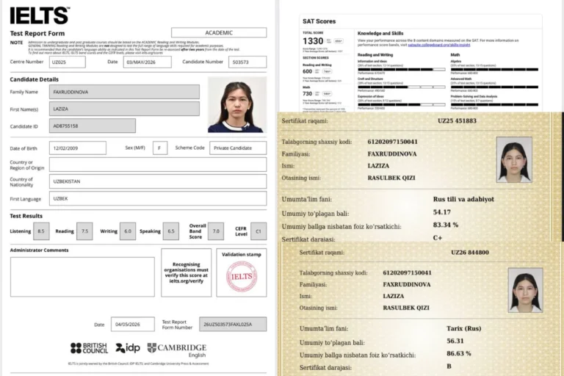
Task: Click the Expression of Ideas performance bar
Action: [402, 104]
